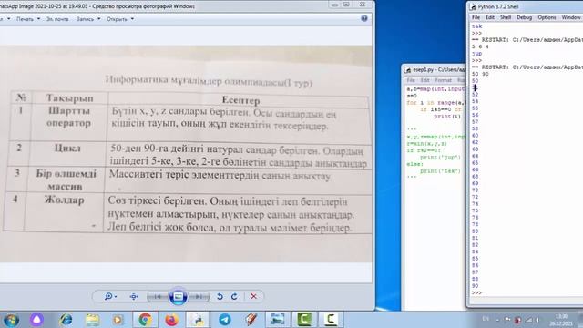The height and width of the screenshot is (328, 583).
Task: Click the system tray clock
Action: click(x=561, y=320)
